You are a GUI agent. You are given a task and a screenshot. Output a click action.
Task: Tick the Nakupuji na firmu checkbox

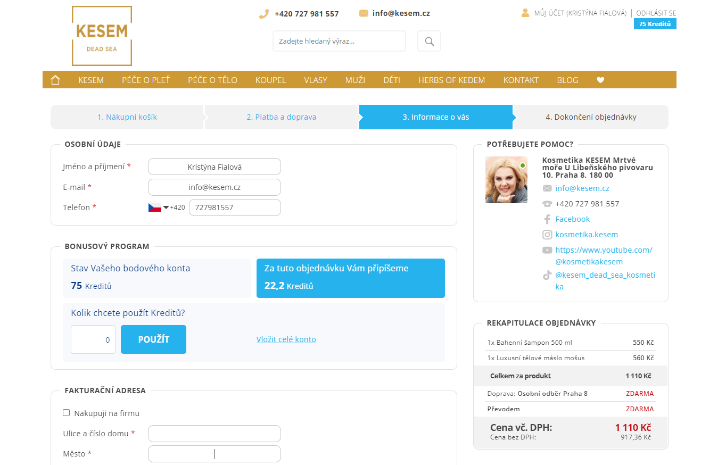[x=67, y=412]
